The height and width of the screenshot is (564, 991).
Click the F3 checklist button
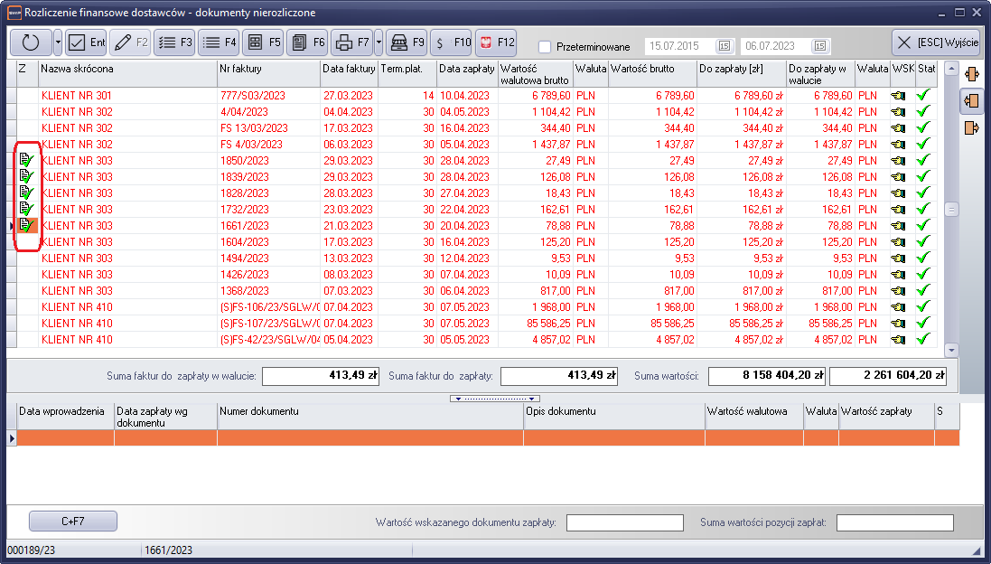(174, 42)
